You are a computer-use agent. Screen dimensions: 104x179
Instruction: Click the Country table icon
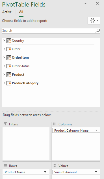point(9,41)
